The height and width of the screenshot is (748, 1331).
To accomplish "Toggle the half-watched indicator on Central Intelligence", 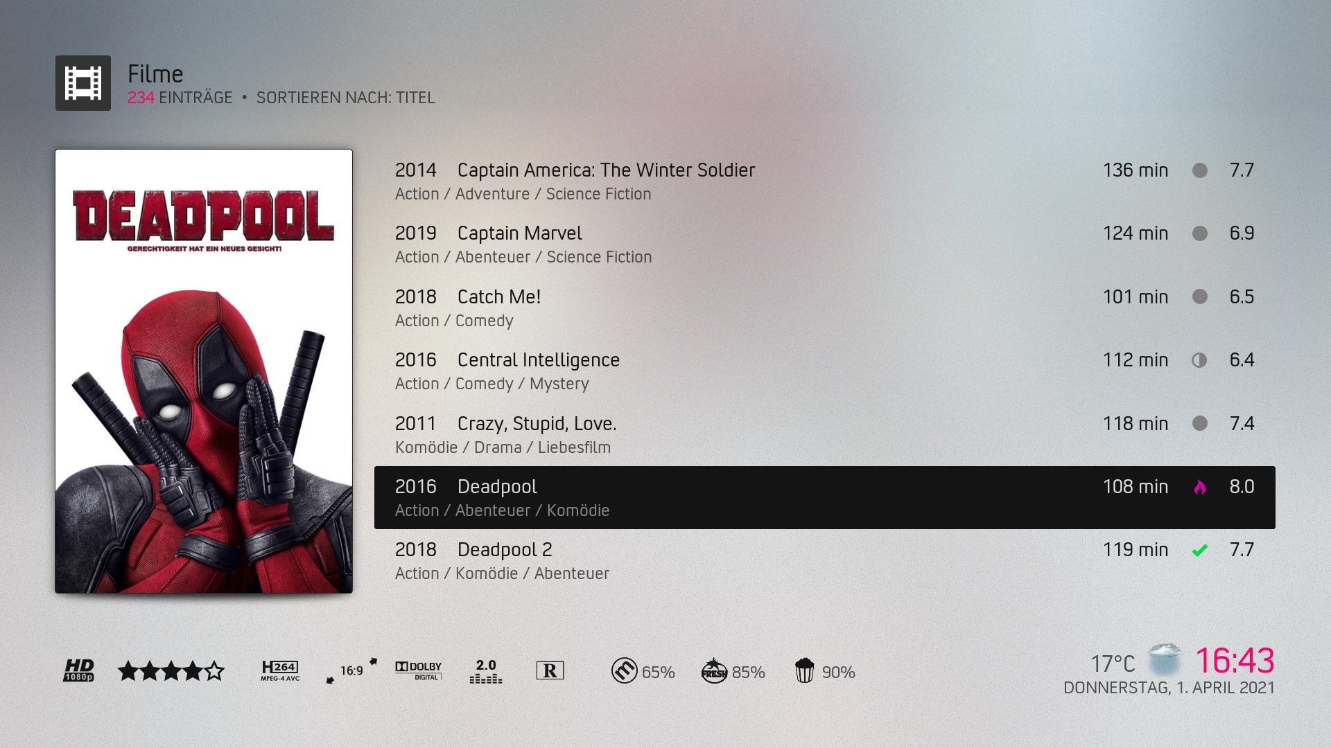I will tap(1199, 360).
